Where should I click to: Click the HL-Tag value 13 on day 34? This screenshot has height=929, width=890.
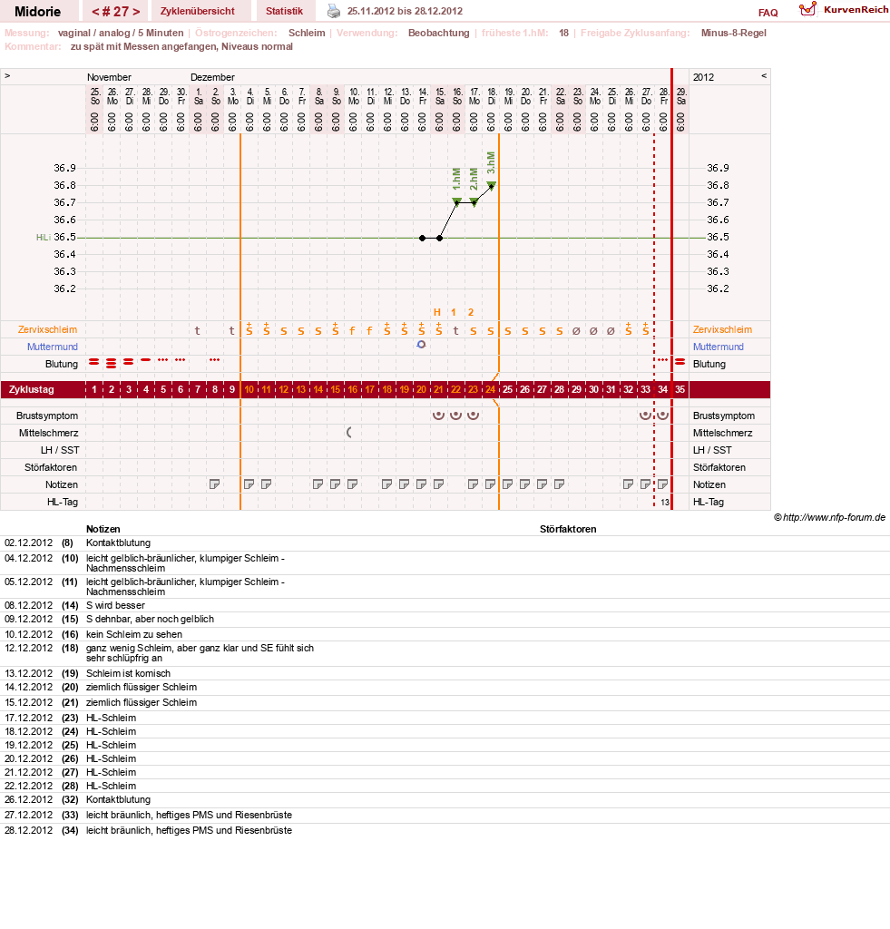pyautogui.click(x=665, y=503)
